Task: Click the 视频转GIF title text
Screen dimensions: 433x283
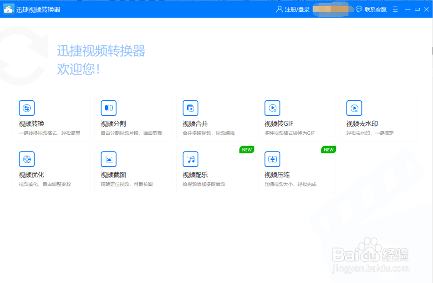Action: (x=279, y=124)
